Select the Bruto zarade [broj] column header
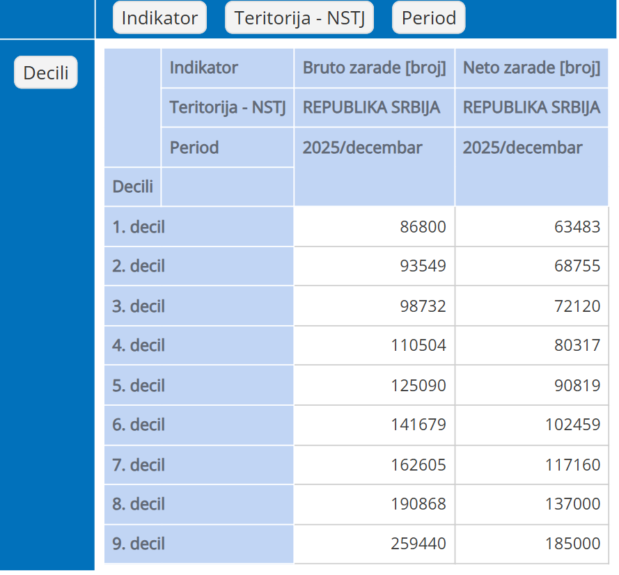This screenshot has height=575, width=619. coord(374,68)
